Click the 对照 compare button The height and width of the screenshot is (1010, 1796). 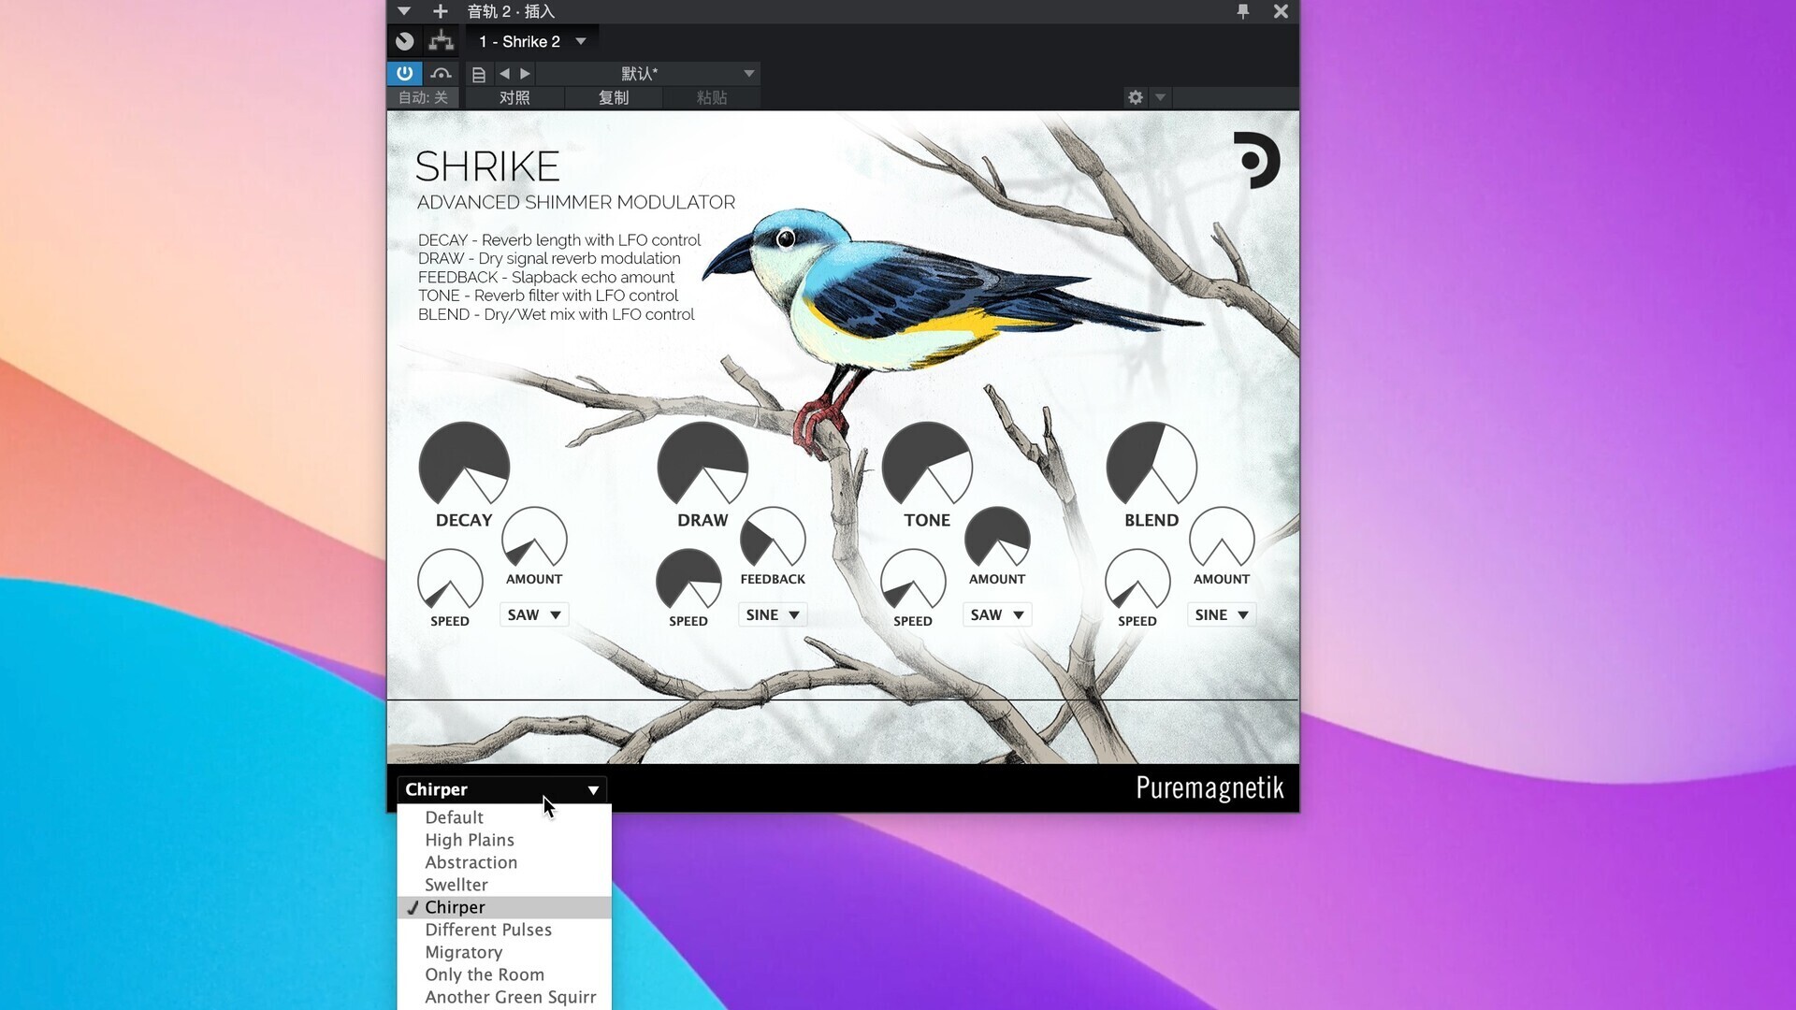514,97
